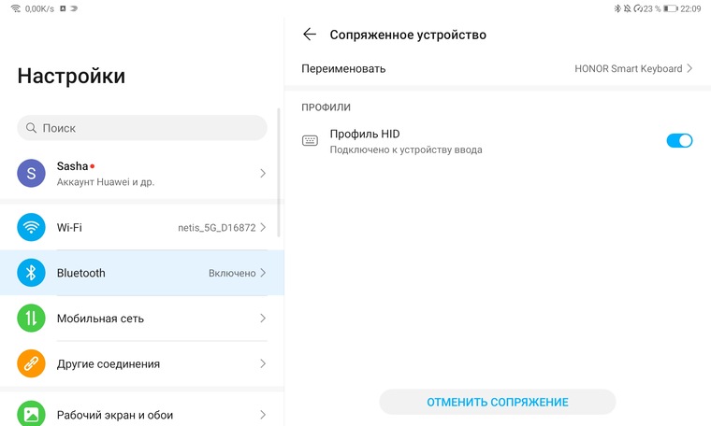
Task: Open Мобильная сеть settings
Action: click(x=140, y=319)
